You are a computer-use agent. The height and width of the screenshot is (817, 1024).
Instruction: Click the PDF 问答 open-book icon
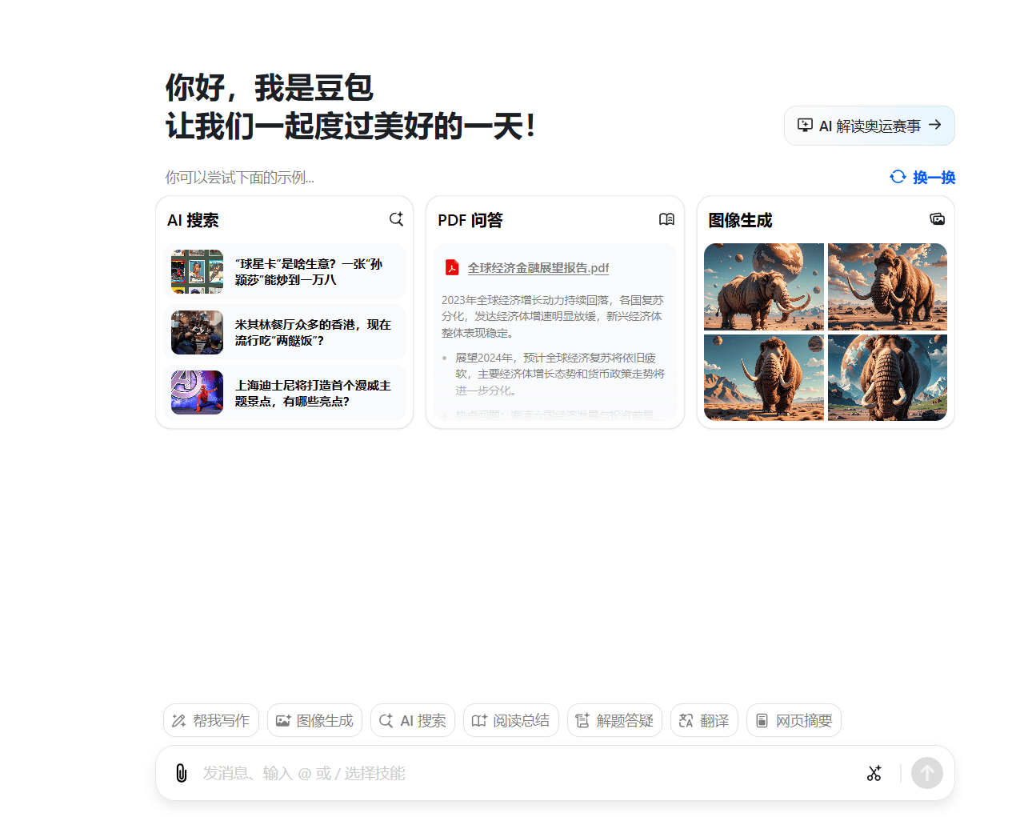[x=666, y=219]
